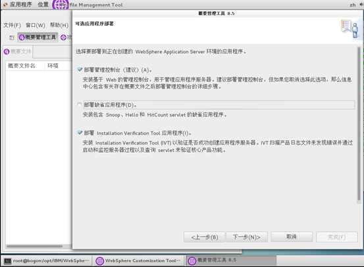
Task: Uncheck the 部署管理控制台（建议）(A) checkbox
Action: [80, 70]
